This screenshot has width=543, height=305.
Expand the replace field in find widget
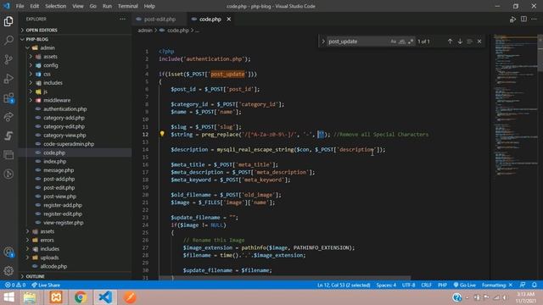[x=322, y=42]
